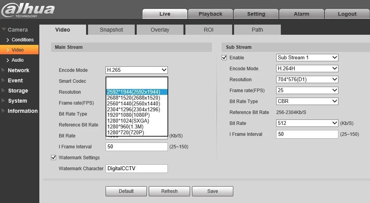This screenshot has height=203, width=370.
Task: Open the Playback tab
Action: point(210,14)
